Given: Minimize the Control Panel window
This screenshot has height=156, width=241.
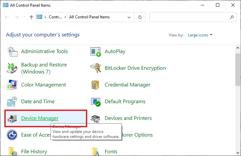Looking at the screenshot, I should tap(203, 5).
